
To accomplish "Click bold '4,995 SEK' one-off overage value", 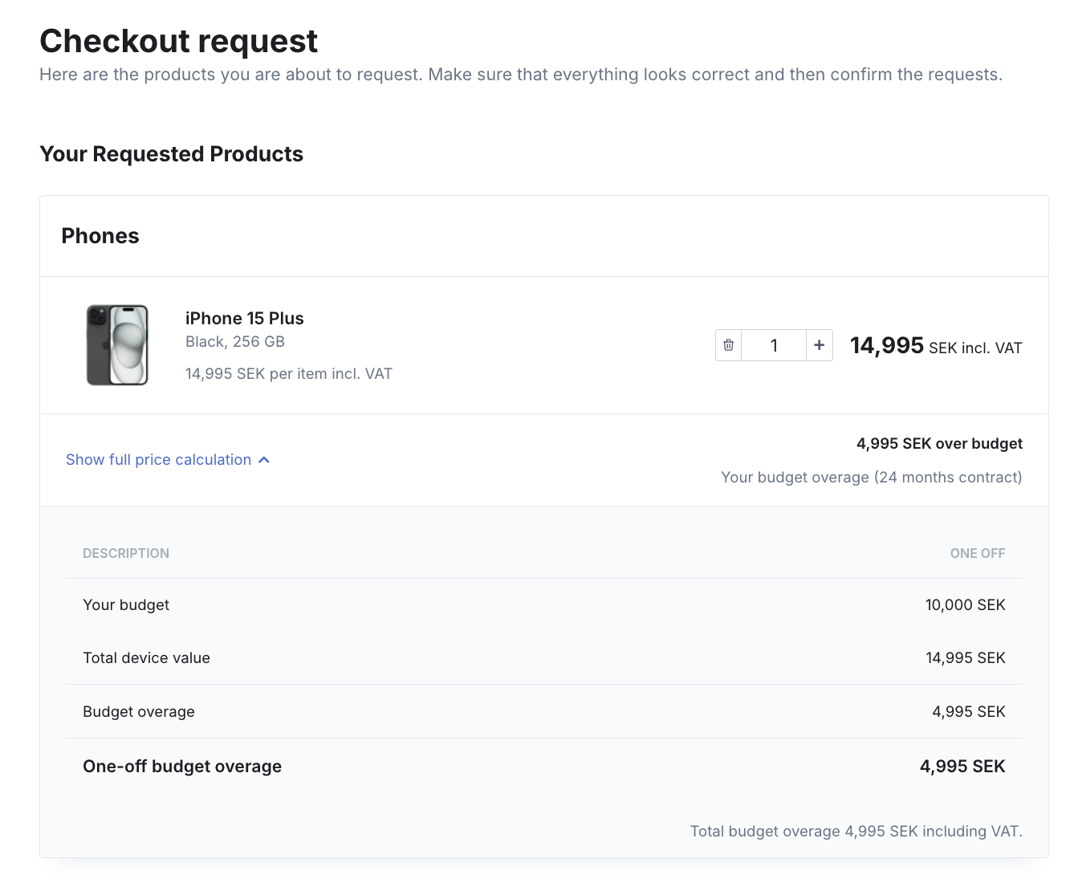I will click(962, 767).
